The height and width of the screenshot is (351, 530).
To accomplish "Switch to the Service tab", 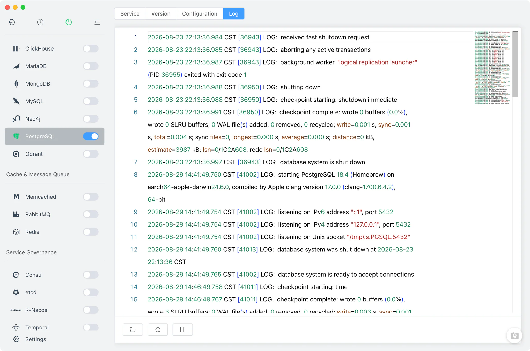I will tap(130, 13).
